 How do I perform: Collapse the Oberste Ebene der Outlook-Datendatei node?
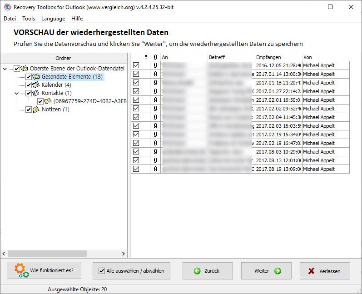point(5,69)
